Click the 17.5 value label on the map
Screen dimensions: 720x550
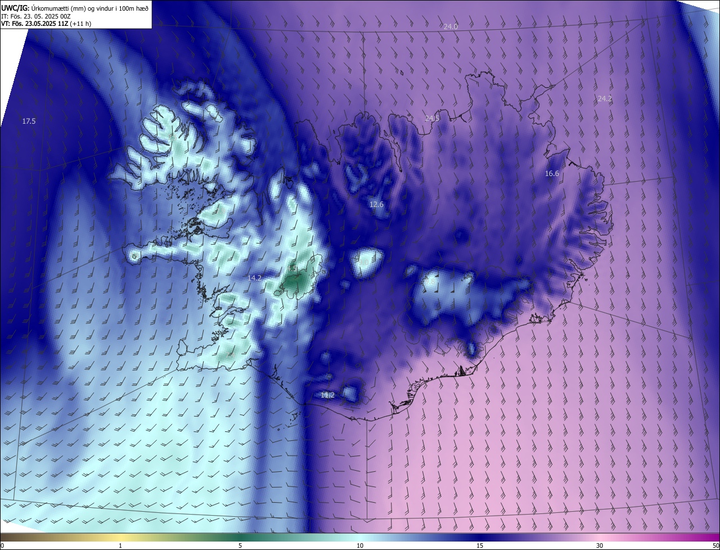[29, 121]
